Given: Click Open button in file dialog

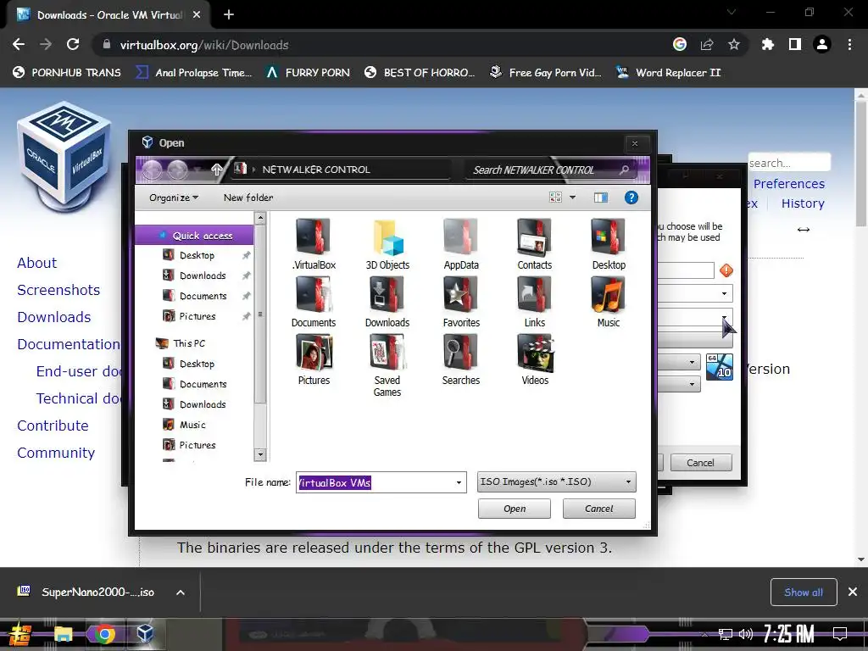Looking at the screenshot, I should click(515, 509).
